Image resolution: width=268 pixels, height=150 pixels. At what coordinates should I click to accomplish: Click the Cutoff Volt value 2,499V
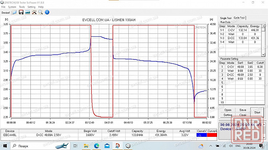point(114,135)
